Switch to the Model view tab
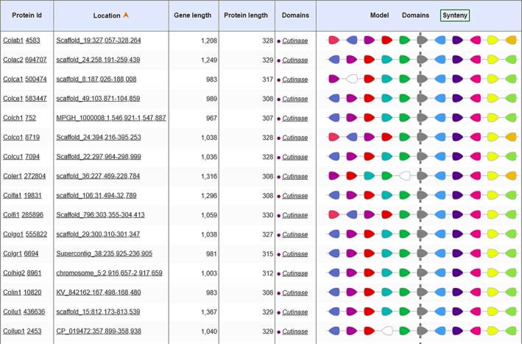This screenshot has width=522, height=344. [379, 15]
